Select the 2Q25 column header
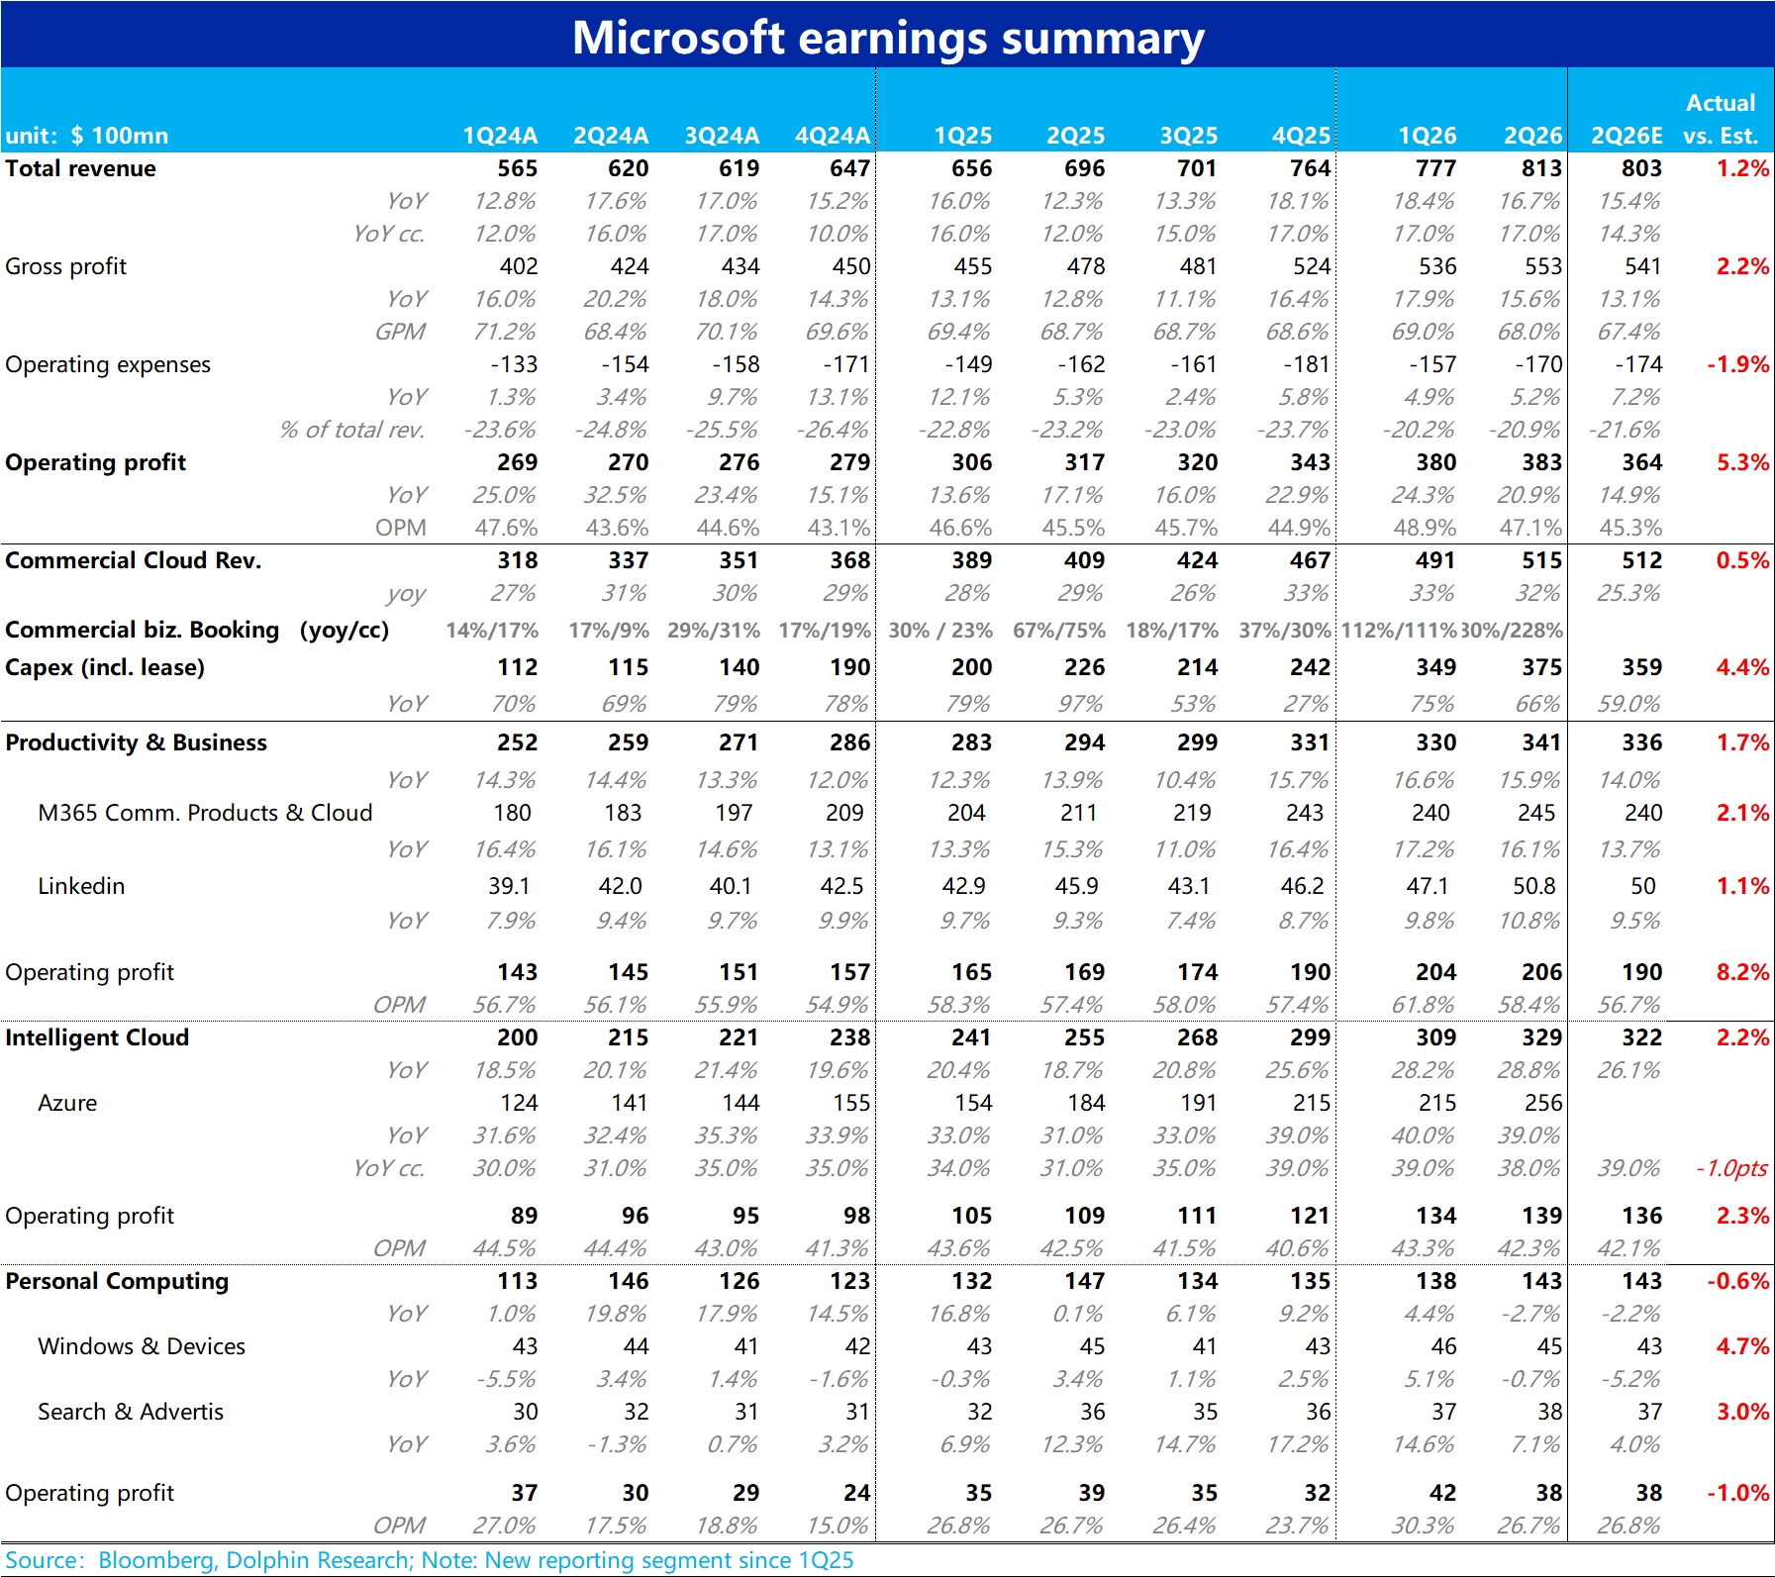Viewport: 1775px width, 1577px height. 1076,136
